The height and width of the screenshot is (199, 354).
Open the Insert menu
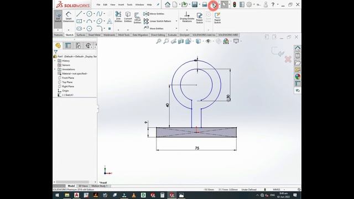(x=121, y=5)
